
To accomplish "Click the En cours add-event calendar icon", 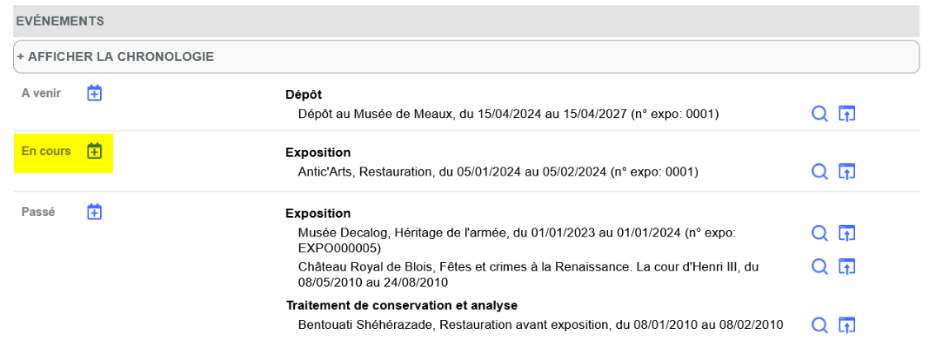I will click(95, 152).
